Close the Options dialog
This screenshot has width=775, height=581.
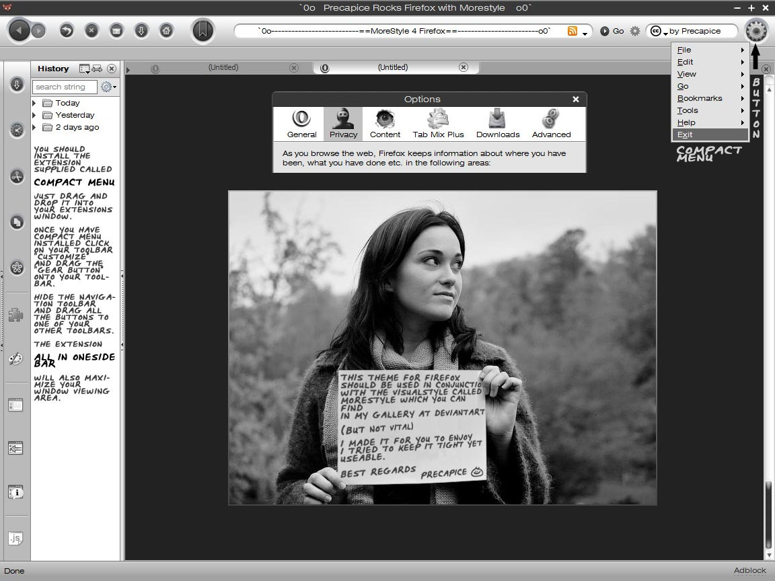pyautogui.click(x=576, y=100)
